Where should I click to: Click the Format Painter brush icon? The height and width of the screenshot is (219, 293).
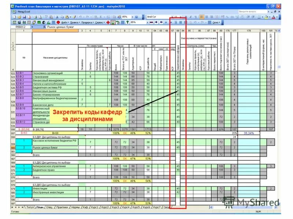(75, 17)
